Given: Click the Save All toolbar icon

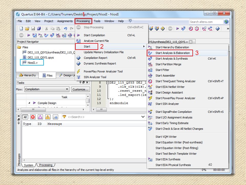Looking at the screenshot, I should [x=39, y=29].
